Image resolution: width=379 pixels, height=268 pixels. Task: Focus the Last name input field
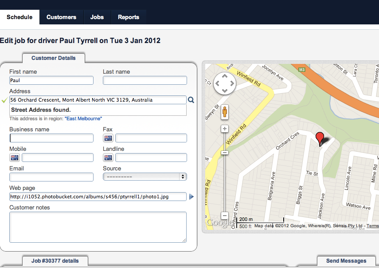coord(145,80)
